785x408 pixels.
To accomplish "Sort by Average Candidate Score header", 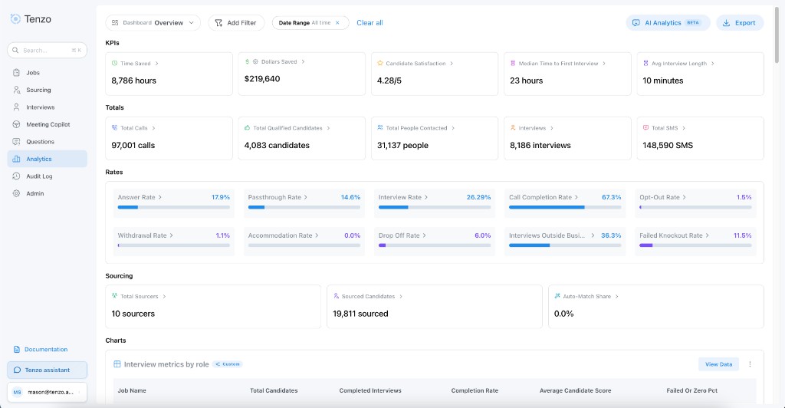I will (x=575, y=390).
